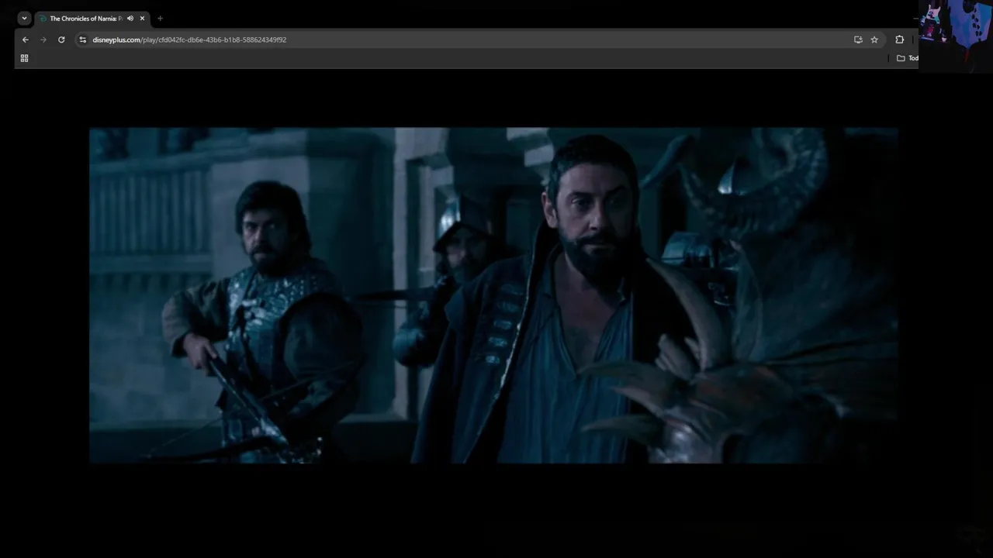The image size is (993, 558).
Task: Reload the Disney+ page
Action: (x=61, y=40)
